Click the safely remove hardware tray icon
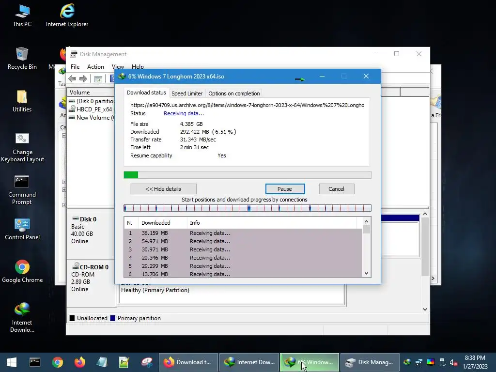 point(442,362)
